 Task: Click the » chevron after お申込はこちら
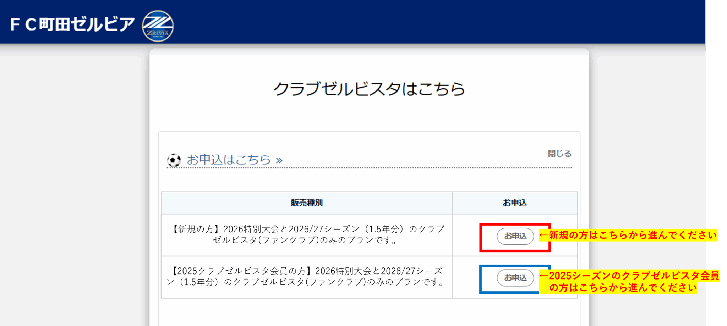pos(279,160)
